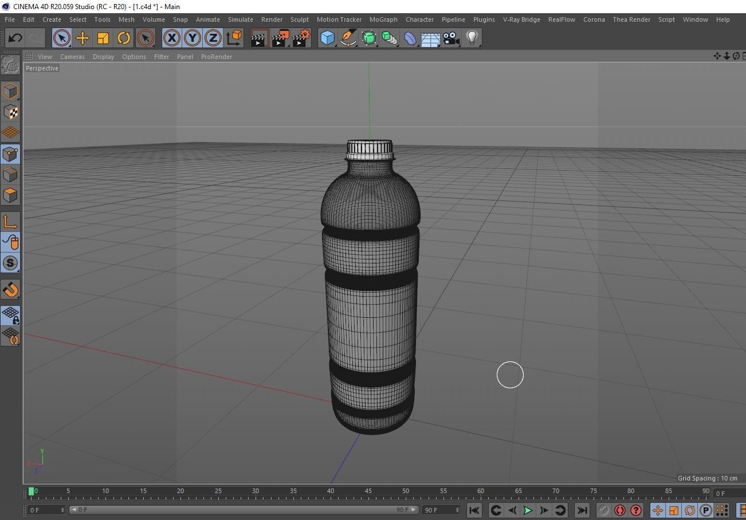Image resolution: width=746 pixels, height=520 pixels.
Task: Select the Rotate tool in the top toolbar
Action: [123, 38]
